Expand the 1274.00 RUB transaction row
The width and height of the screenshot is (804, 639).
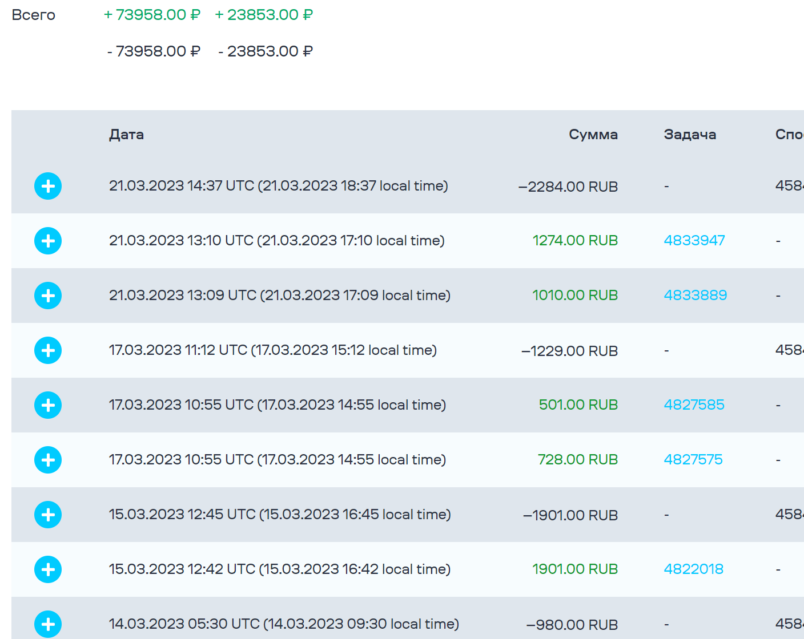point(48,241)
